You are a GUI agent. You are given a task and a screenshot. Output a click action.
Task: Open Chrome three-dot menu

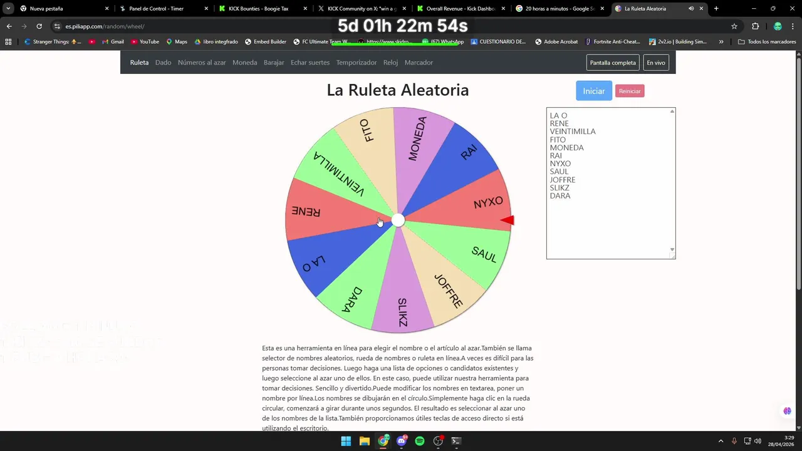pyautogui.click(x=793, y=26)
